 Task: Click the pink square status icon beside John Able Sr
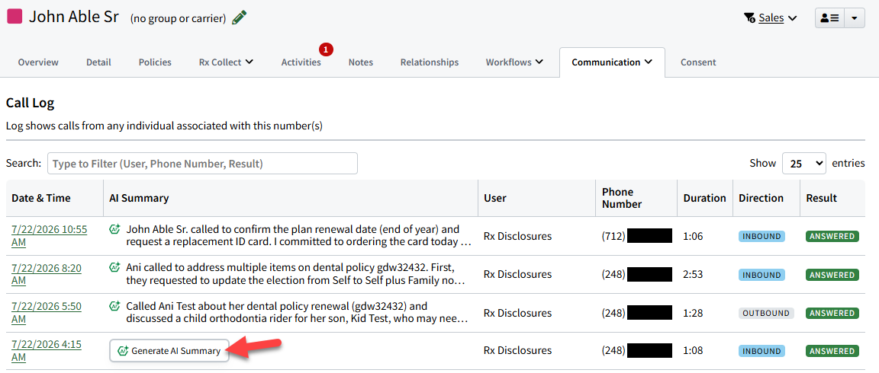(x=14, y=16)
